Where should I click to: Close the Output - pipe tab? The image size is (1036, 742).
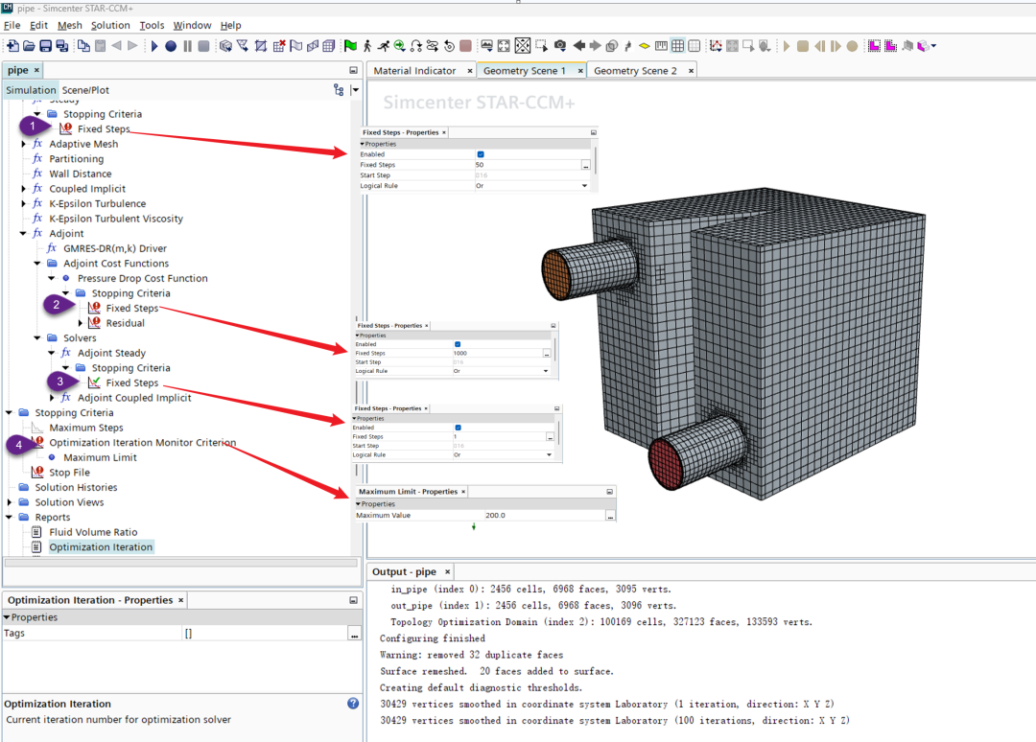447,571
